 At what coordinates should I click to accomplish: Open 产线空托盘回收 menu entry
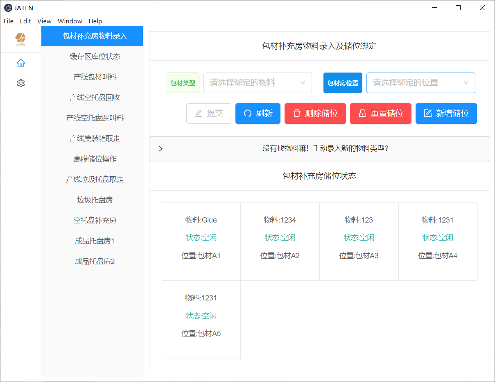coord(92,98)
